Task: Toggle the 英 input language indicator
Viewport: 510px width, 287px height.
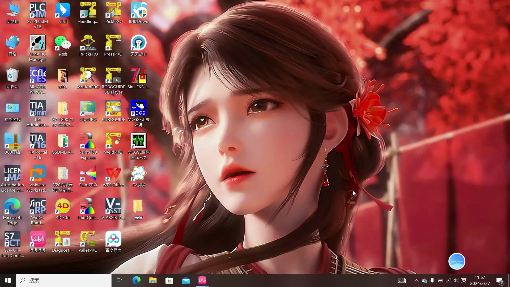Action: coord(464,280)
